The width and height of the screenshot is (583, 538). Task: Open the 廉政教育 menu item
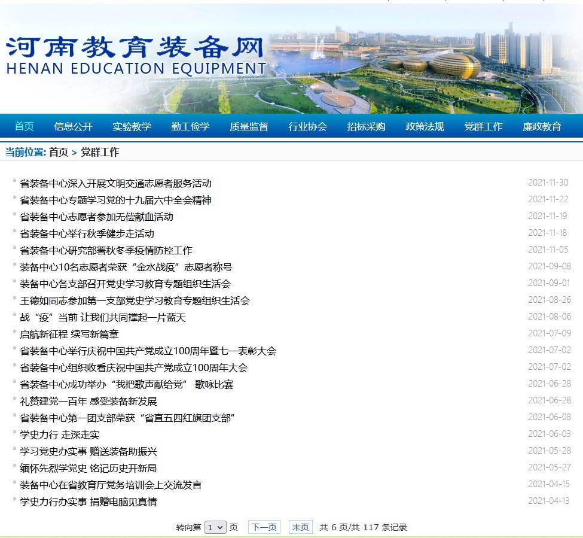542,126
